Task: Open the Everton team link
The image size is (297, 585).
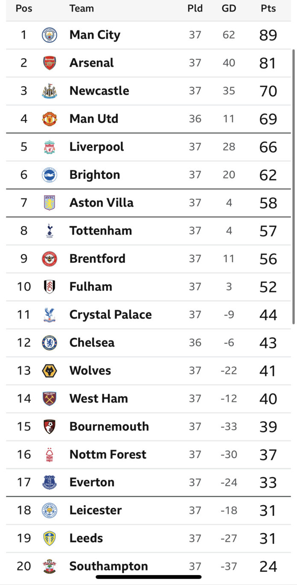Action: [x=92, y=482]
